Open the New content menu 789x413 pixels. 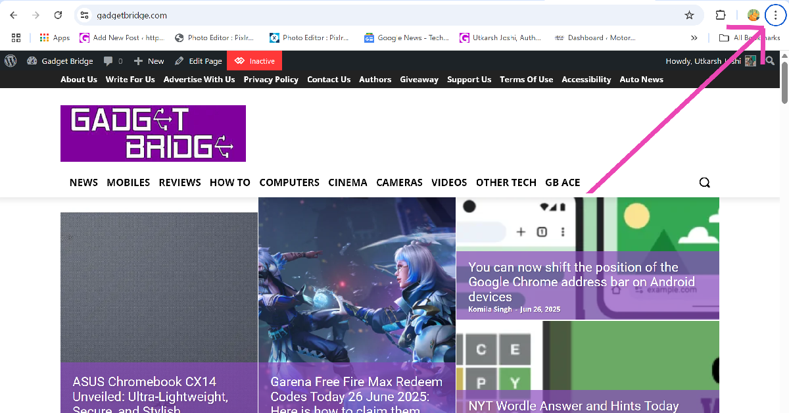tap(149, 61)
